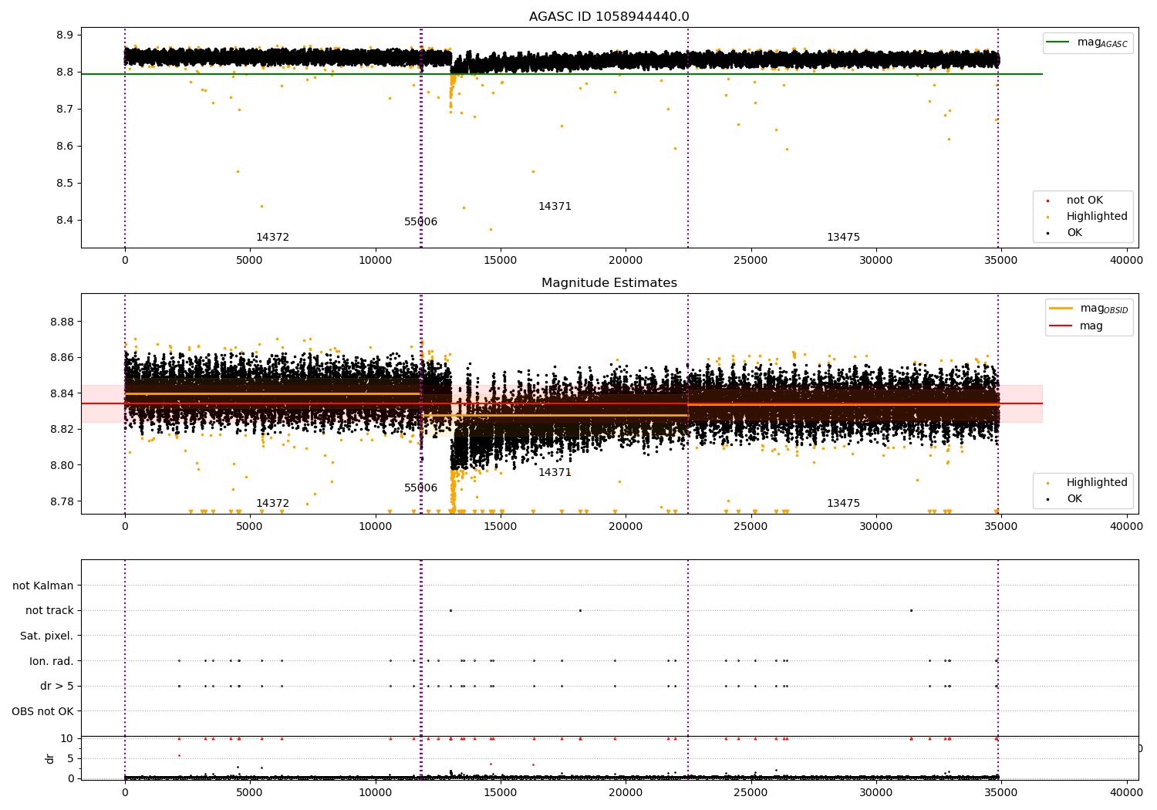Click the 35000 x-axis tick under the flags panel
Viewport: 1157px width, 810px height.
point(1001,793)
